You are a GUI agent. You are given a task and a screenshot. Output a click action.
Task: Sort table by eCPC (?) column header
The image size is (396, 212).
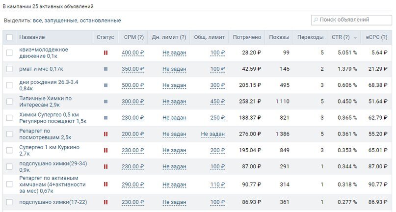(376, 37)
